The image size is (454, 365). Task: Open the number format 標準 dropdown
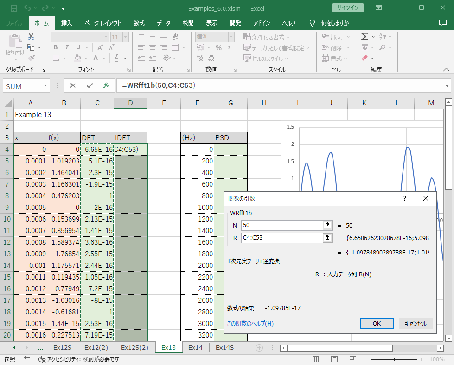point(231,37)
